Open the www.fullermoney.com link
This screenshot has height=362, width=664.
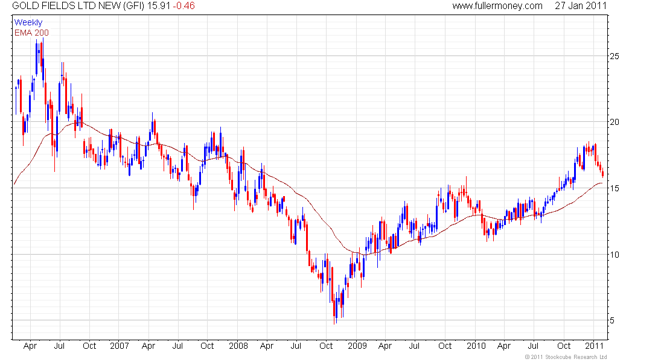(x=497, y=6)
